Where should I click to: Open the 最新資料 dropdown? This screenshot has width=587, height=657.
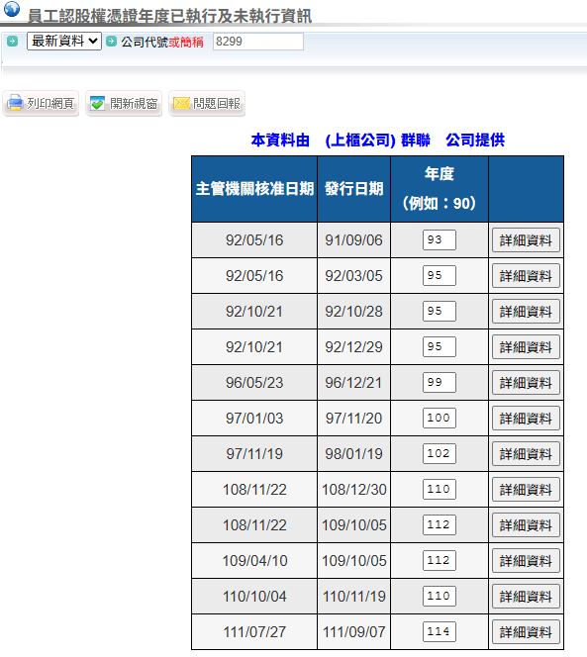tap(64, 42)
